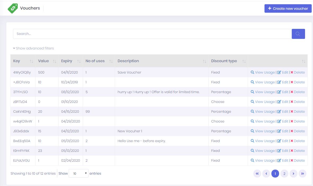This screenshot has width=313, height=186.
Task: Select page 1 in pagination
Action: coord(275,174)
